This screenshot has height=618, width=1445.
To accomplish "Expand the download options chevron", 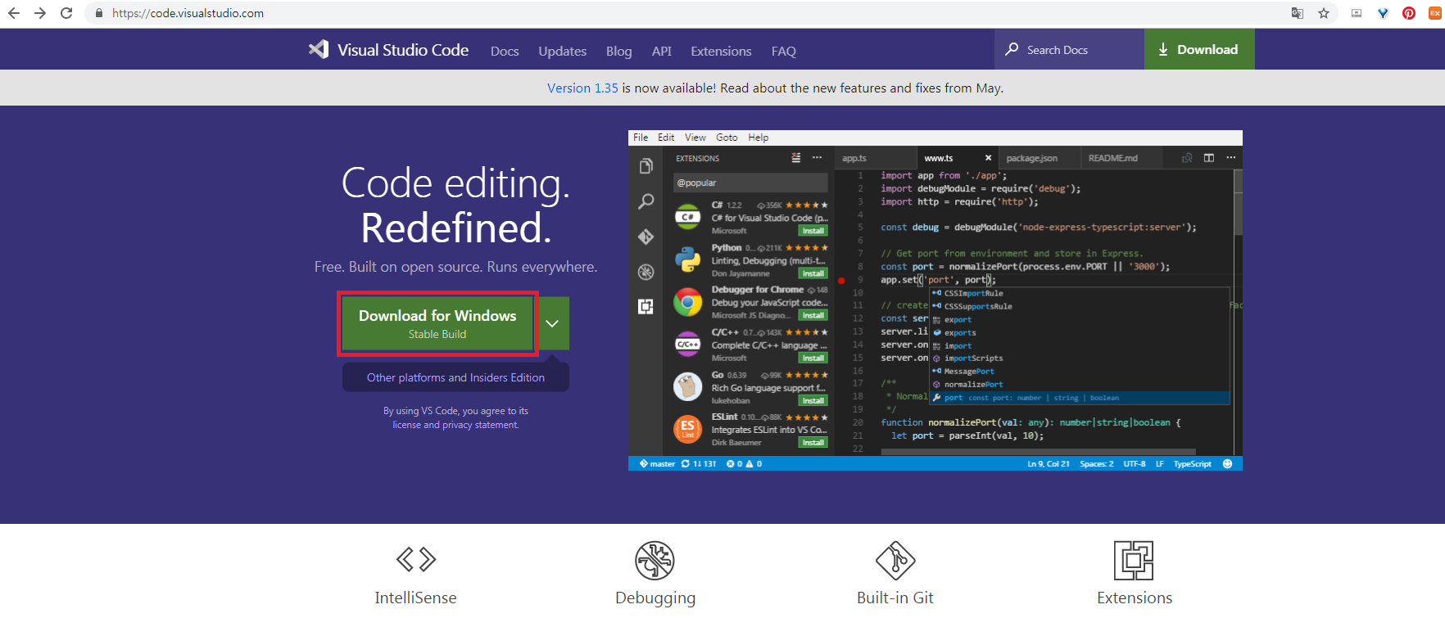I will point(552,323).
